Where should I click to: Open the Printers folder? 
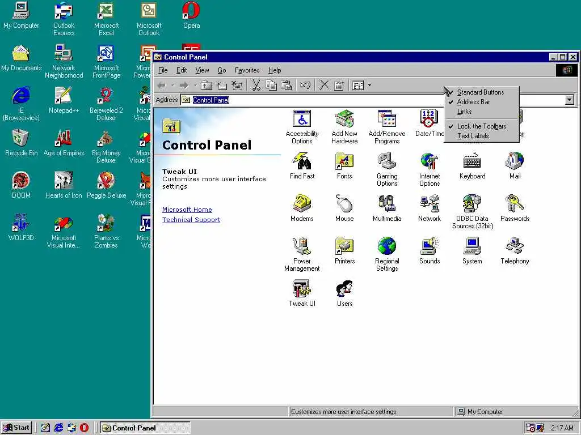344,251
